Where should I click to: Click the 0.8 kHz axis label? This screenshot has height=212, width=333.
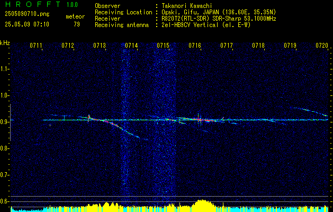click(4, 148)
